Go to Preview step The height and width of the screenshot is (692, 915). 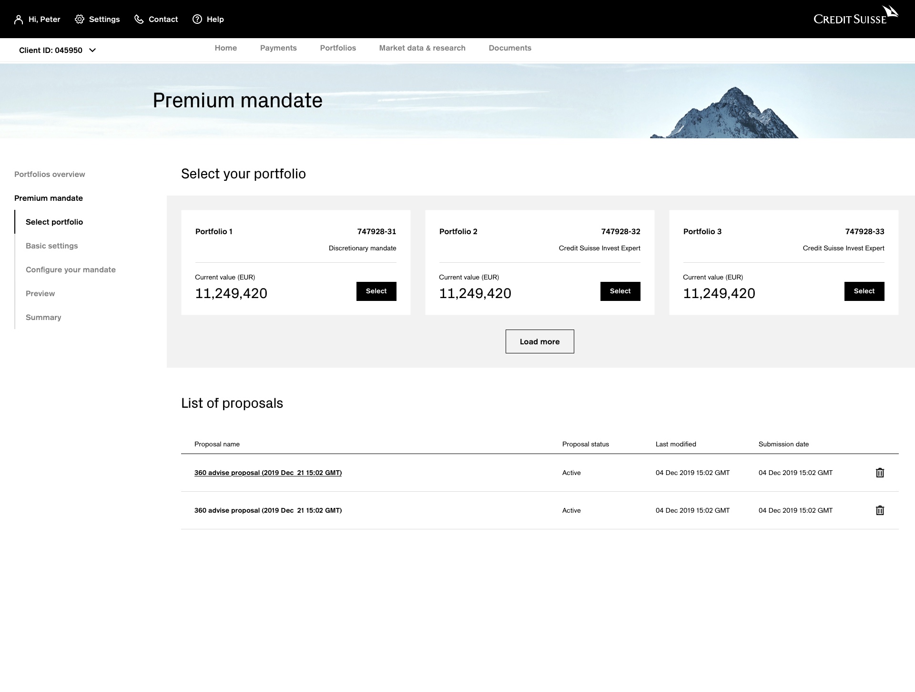(40, 294)
